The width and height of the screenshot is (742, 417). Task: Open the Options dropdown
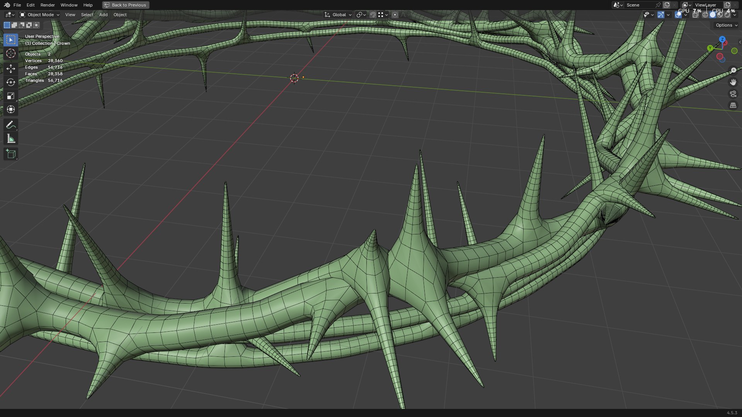coord(726,25)
